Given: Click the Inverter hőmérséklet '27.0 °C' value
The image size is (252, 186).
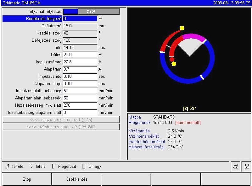Looking at the screenshot, I should [175, 142].
